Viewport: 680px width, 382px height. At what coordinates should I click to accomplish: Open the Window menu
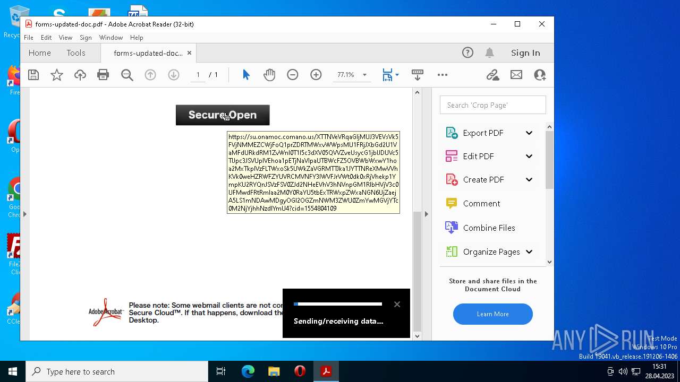click(x=111, y=38)
